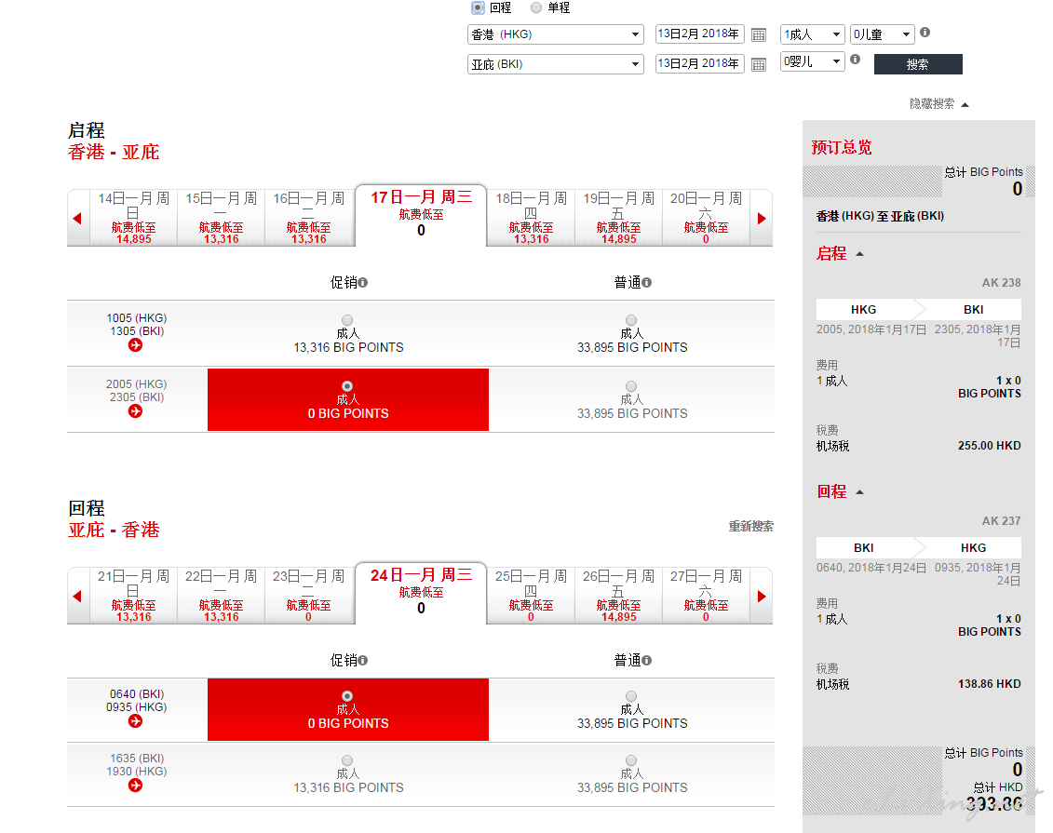The width and height of the screenshot is (1053, 833).
Task: Choose 23 January return date tab
Action: click(308, 596)
